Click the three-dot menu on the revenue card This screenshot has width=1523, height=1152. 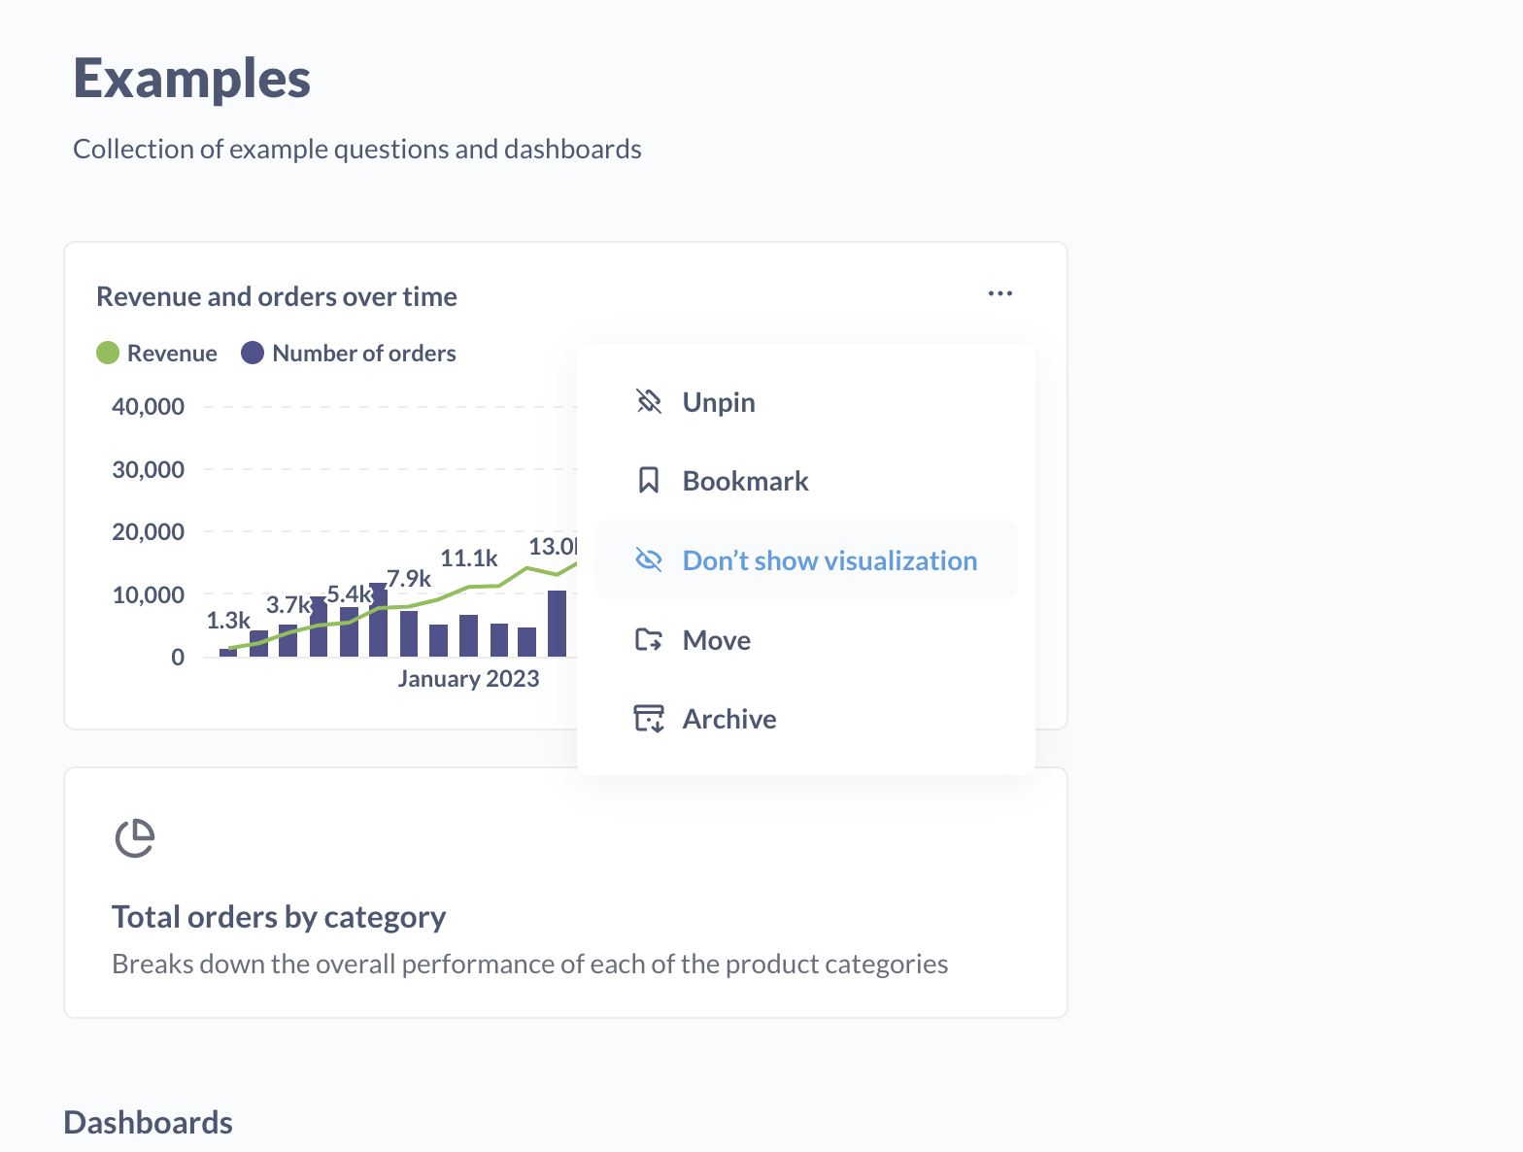tap(999, 292)
